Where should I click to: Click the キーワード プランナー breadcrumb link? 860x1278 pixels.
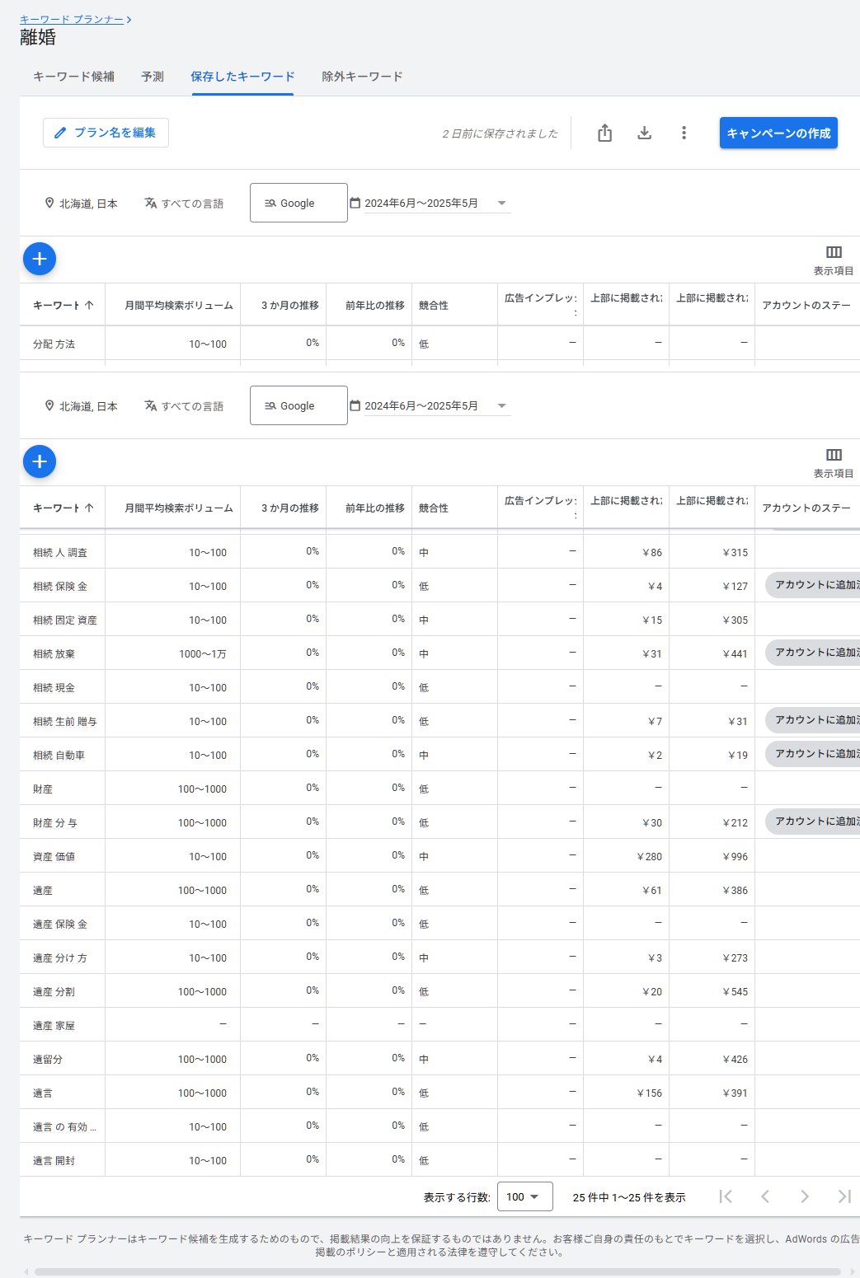(72, 19)
